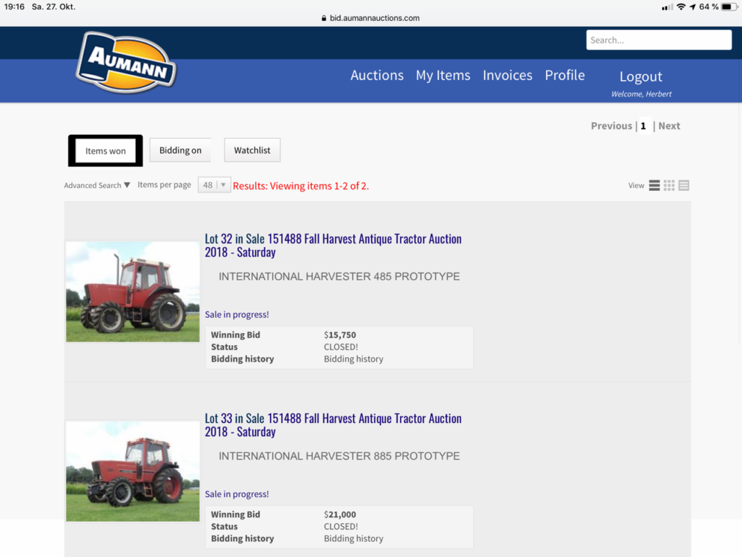Tap the bid.aumannauctions.com address bar
The height and width of the screenshot is (557, 742).
point(370,18)
